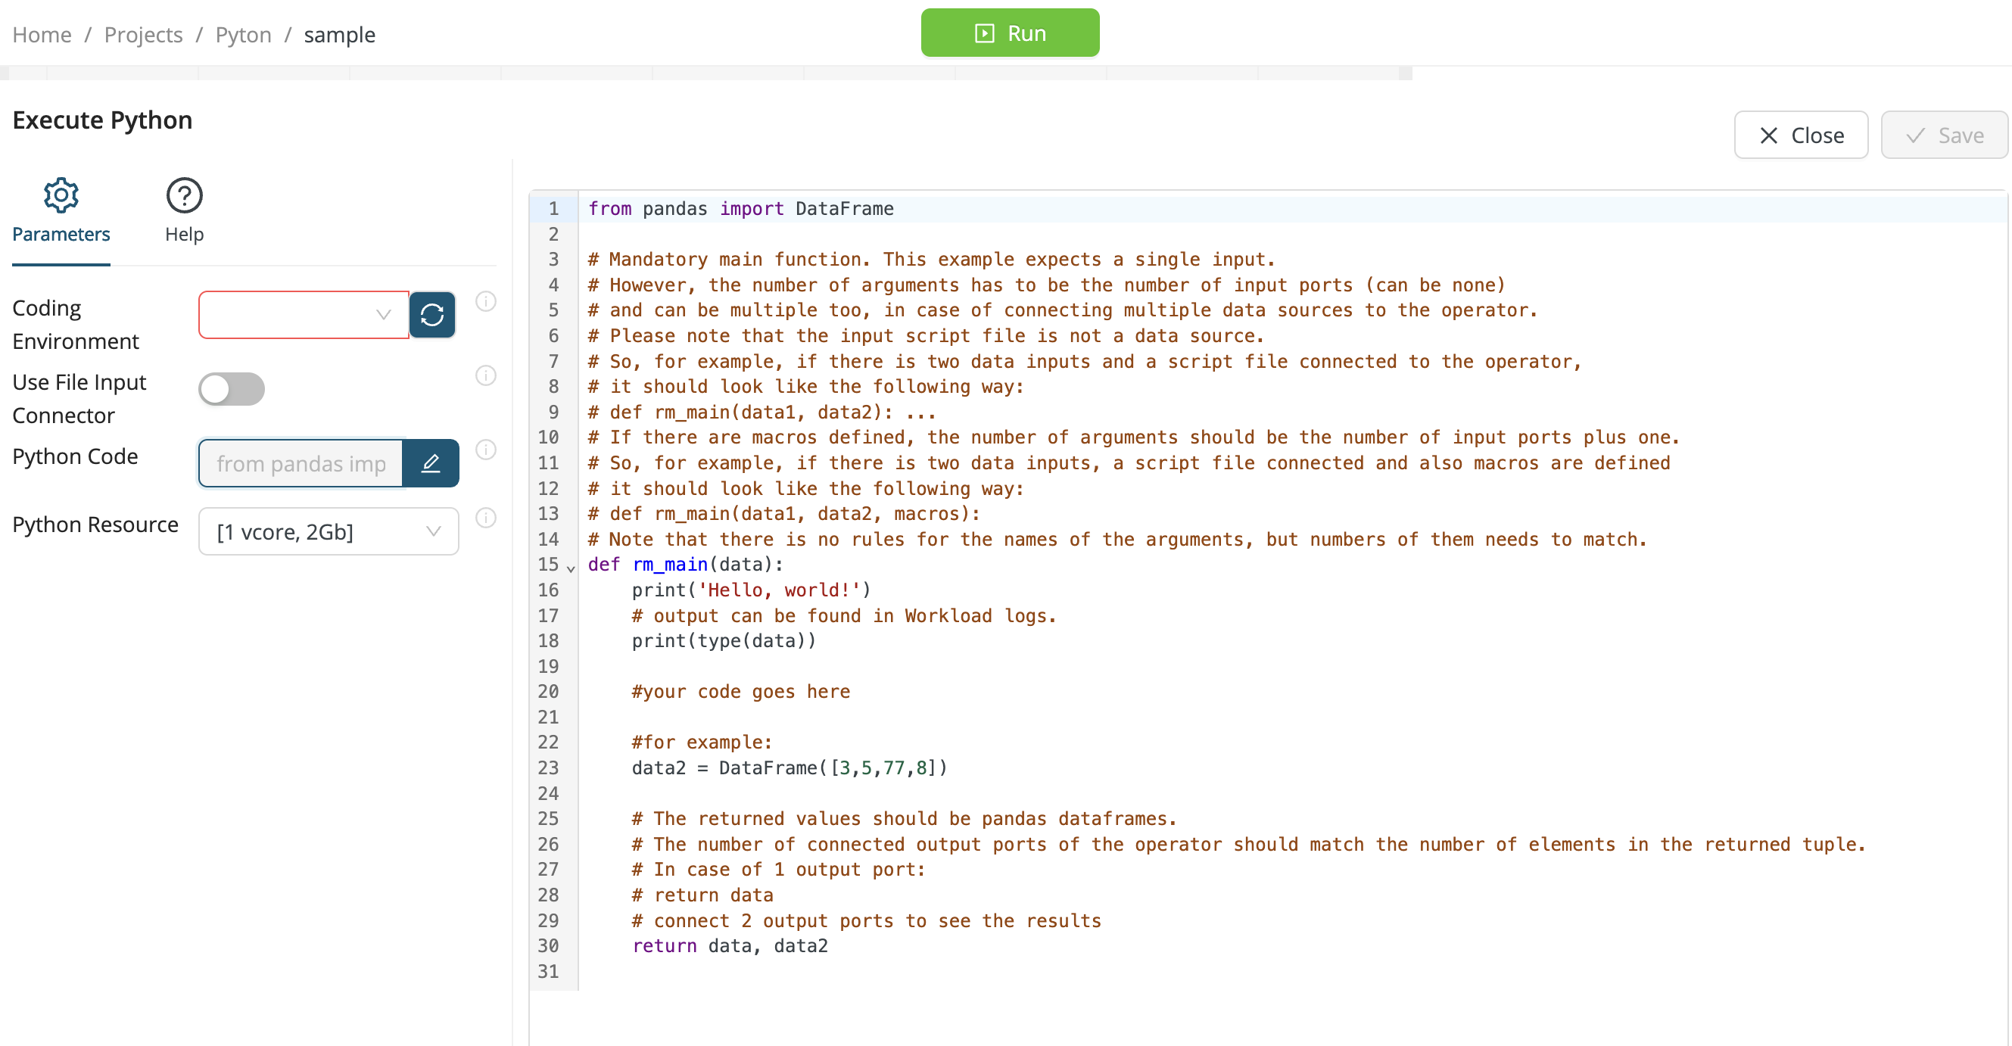This screenshot has width=2012, height=1046.
Task: Show info for Python Resource
Action: [486, 518]
